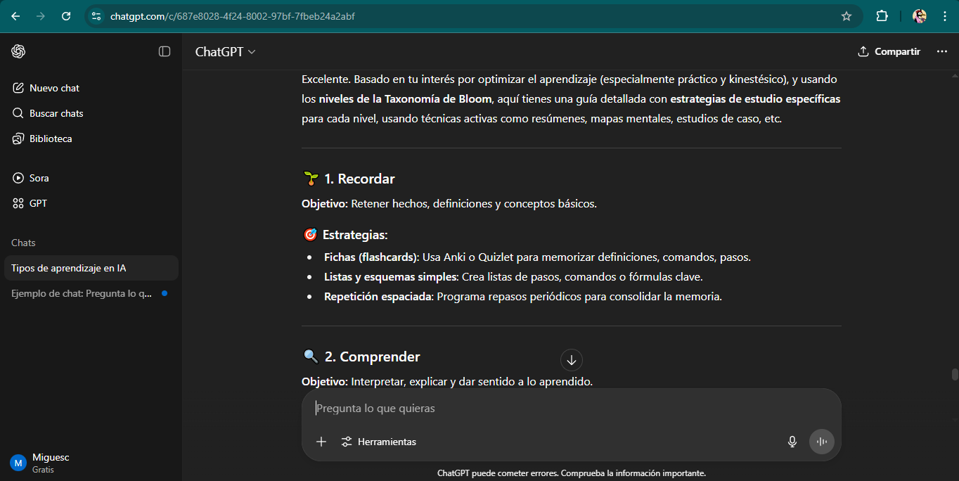Viewport: 959px width, 481px height.
Task: Reload the page with refresh icon
Action: [66, 16]
